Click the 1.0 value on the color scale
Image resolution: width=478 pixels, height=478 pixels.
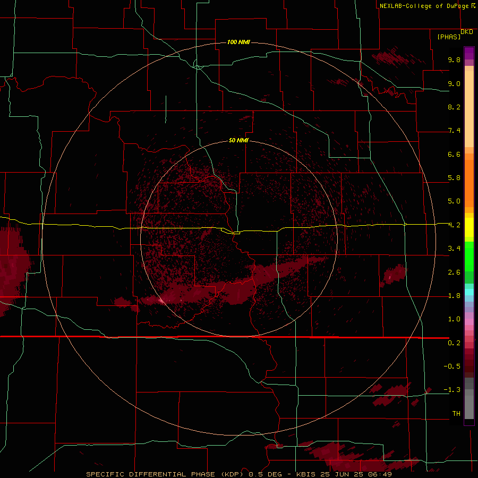tap(454, 319)
